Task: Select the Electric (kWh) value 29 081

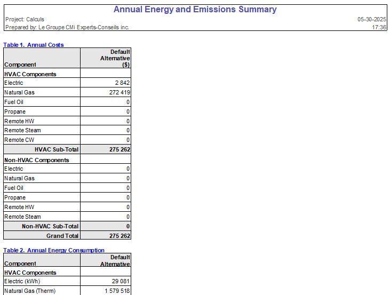Action: [120, 282]
